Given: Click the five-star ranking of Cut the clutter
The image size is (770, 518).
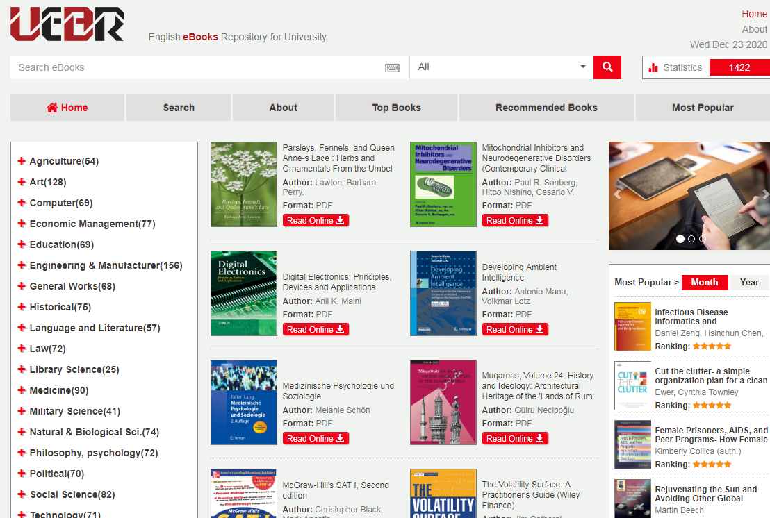Looking at the screenshot, I should 712,405.
